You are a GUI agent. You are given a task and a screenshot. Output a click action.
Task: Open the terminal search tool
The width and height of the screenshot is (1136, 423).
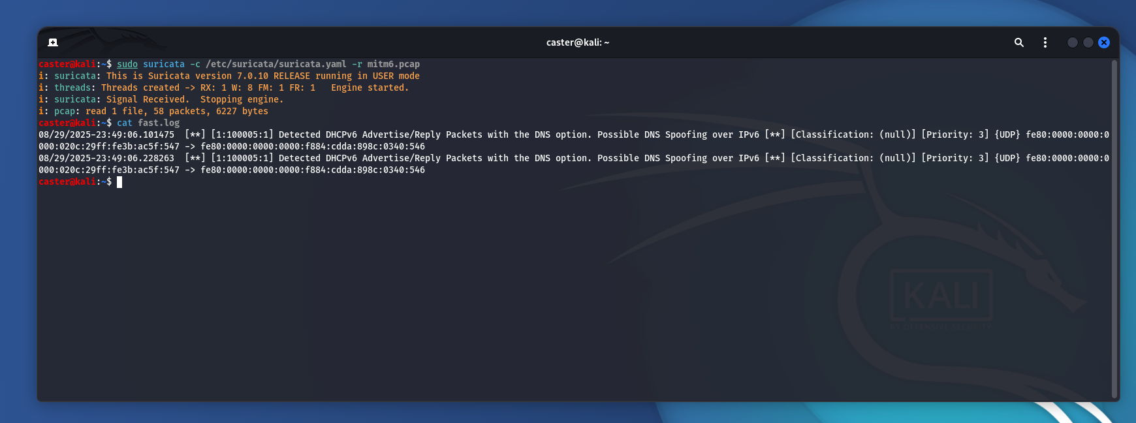tap(1018, 42)
